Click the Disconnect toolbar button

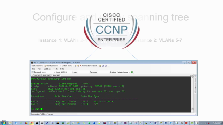(38, 66)
